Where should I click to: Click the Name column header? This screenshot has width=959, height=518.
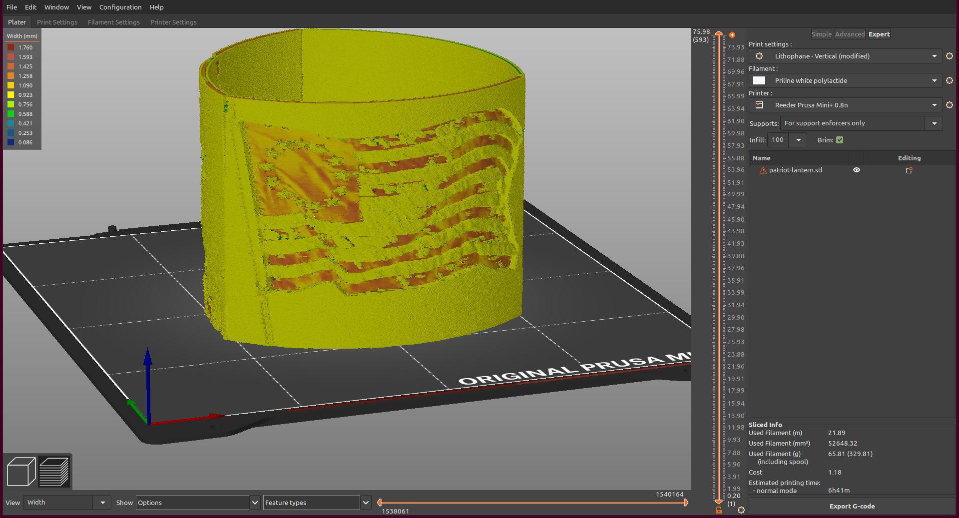pos(799,158)
